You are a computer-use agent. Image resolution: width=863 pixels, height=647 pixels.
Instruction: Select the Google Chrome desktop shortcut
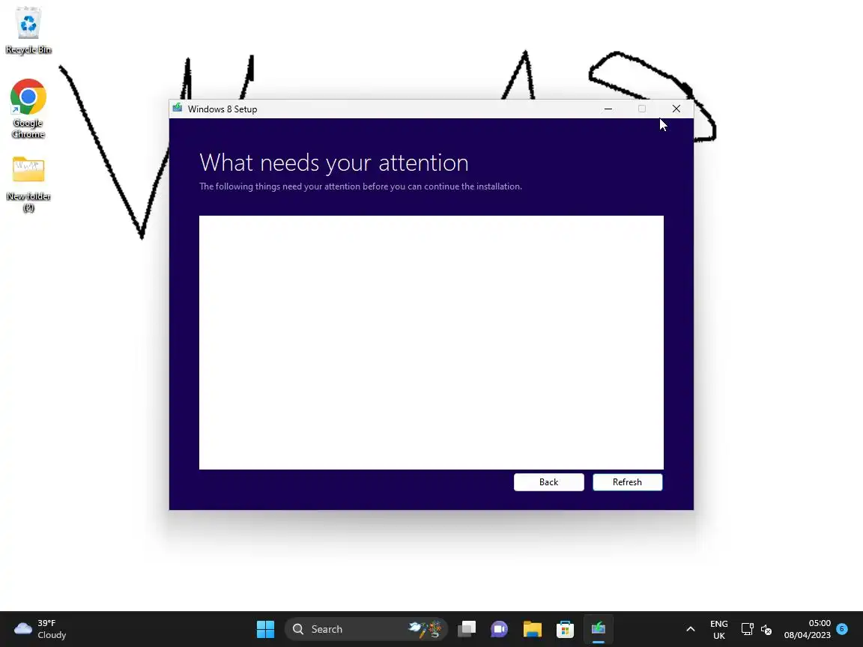point(28,109)
